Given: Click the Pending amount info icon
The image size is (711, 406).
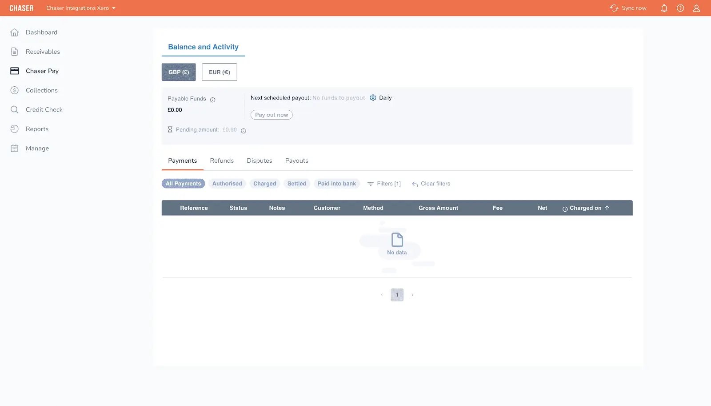Looking at the screenshot, I should click(x=243, y=131).
